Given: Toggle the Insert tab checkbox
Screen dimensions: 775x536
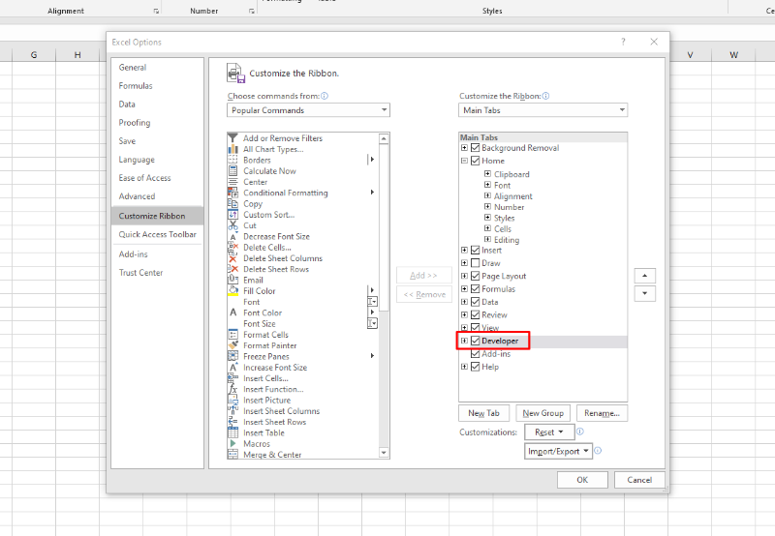Looking at the screenshot, I should coord(476,251).
